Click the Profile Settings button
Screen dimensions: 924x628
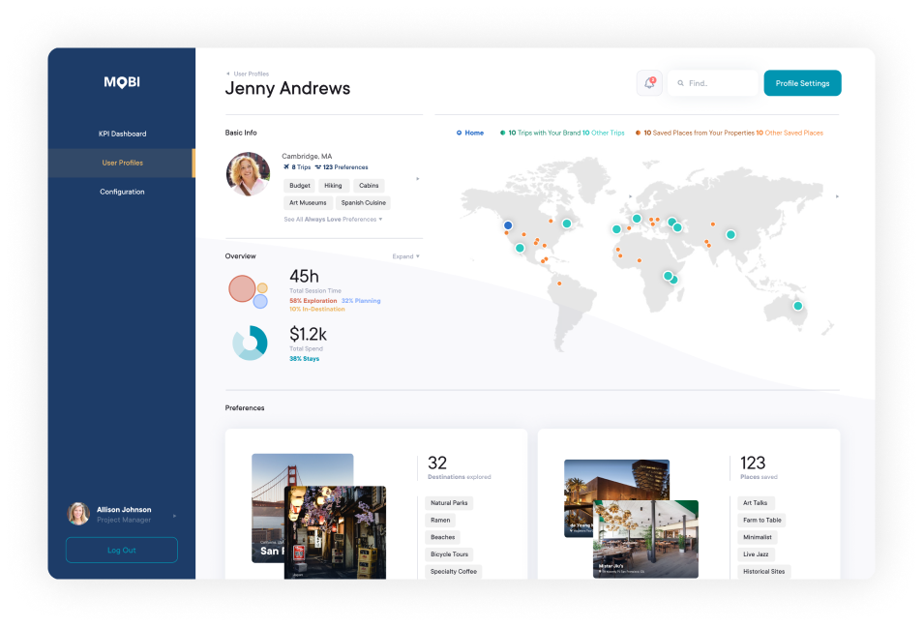(802, 83)
